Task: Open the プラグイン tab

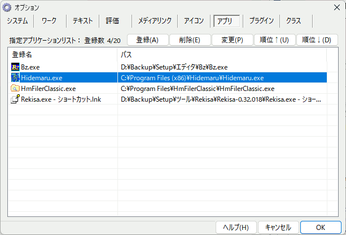Action: (x=261, y=21)
